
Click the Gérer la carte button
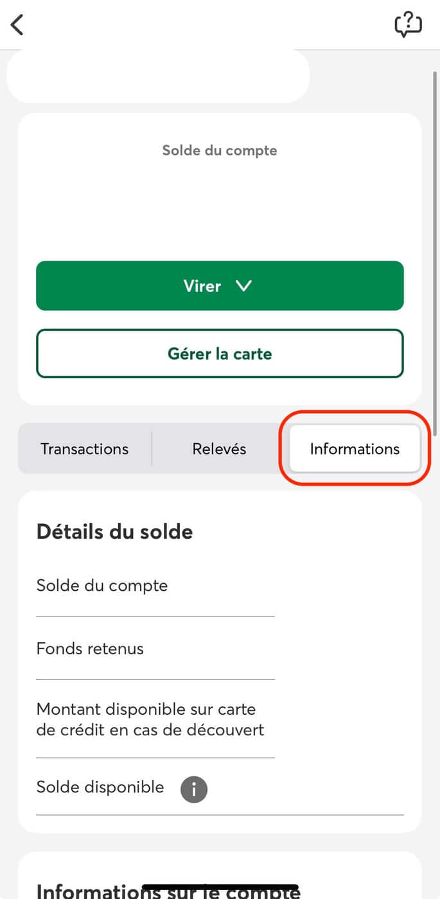coord(220,353)
